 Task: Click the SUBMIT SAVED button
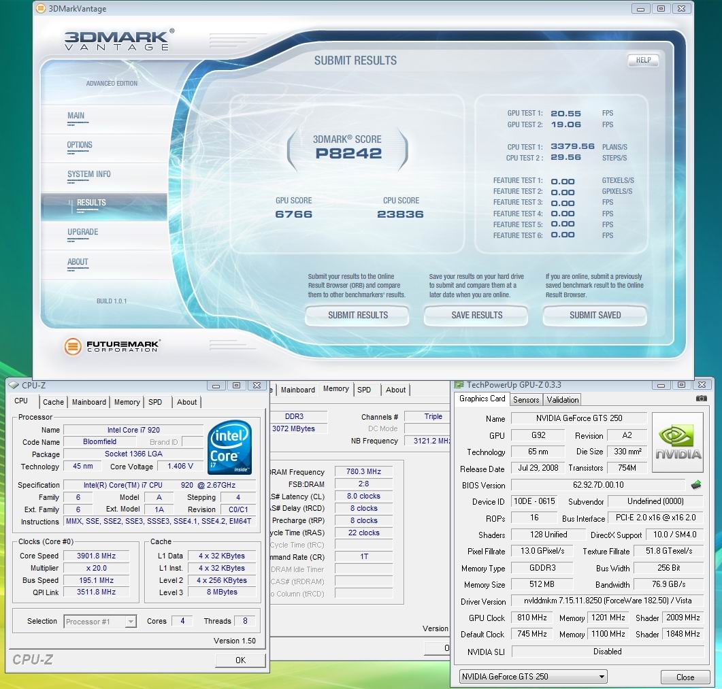pos(595,316)
